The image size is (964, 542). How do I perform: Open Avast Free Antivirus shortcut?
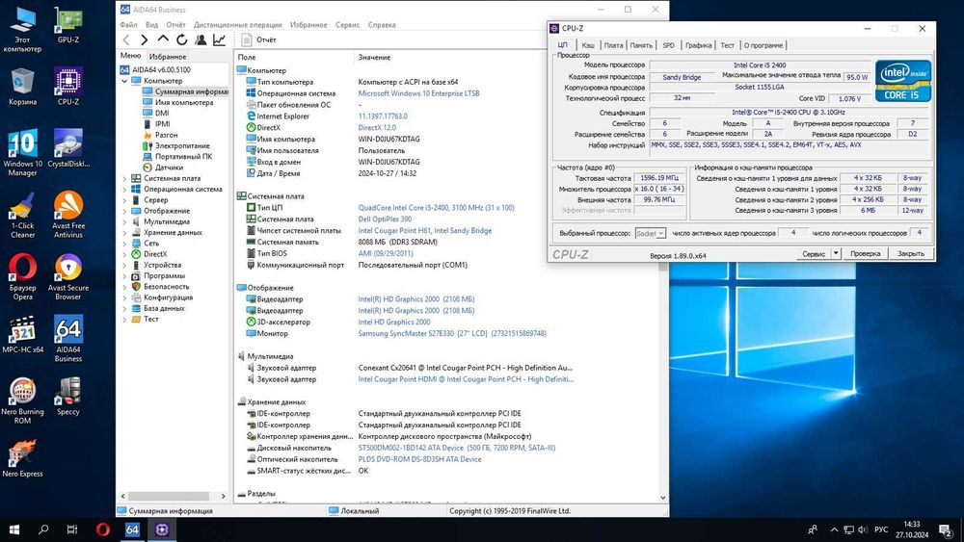pos(68,215)
